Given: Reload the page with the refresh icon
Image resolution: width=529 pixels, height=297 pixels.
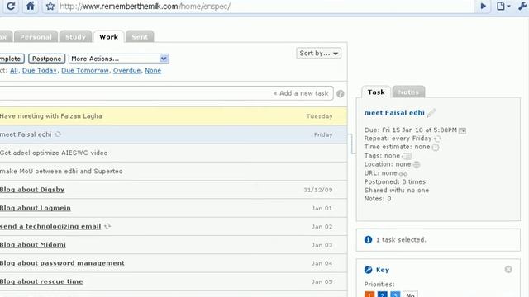Looking at the screenshot, I should 11,6.
